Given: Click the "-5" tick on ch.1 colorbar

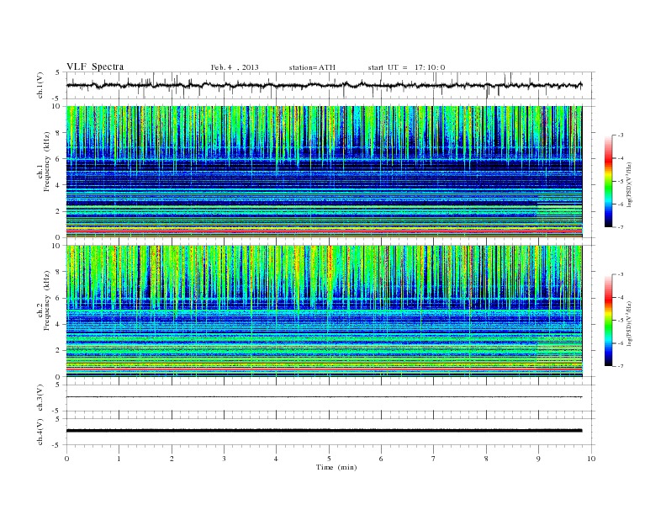Looking at the screenshot, I should pyautogui.click(x=621, y=182).
